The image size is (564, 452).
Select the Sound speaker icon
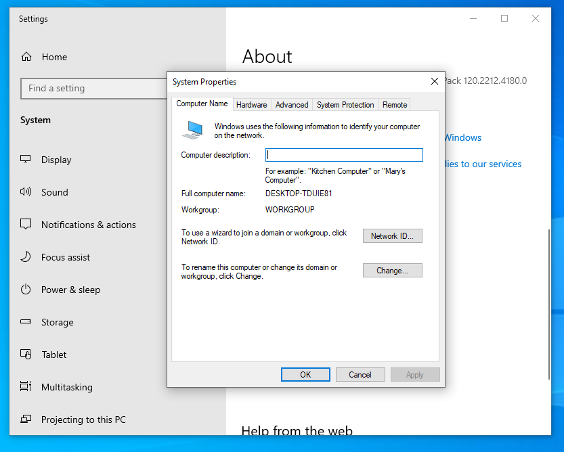(x=26, y=192)
